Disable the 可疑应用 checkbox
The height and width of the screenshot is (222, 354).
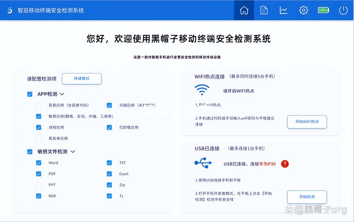pos(109,105)
